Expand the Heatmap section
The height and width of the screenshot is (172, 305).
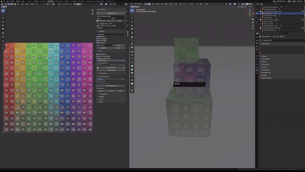101,97
